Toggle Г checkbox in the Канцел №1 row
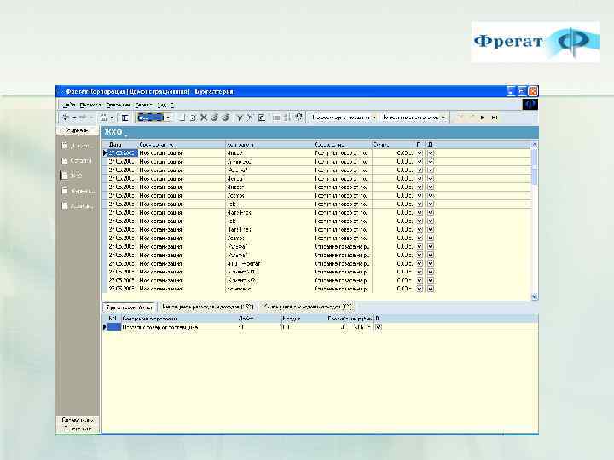This screenshot has width=614, height=460. [420, 272]
